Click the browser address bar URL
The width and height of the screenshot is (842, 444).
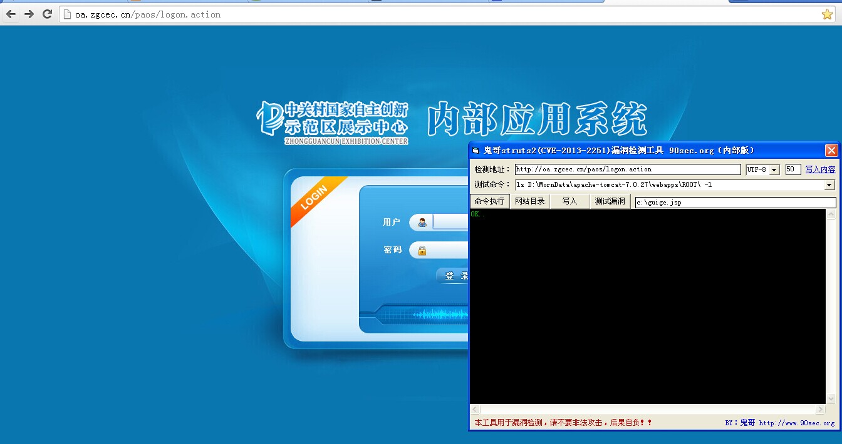pos(148,14)
